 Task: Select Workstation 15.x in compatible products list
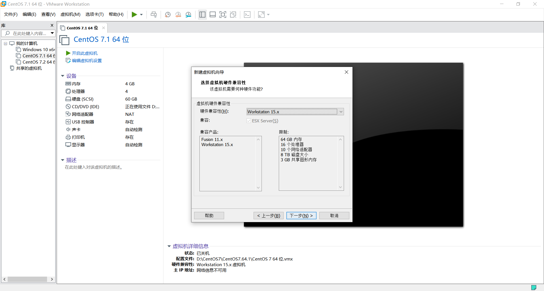[217, 145]
